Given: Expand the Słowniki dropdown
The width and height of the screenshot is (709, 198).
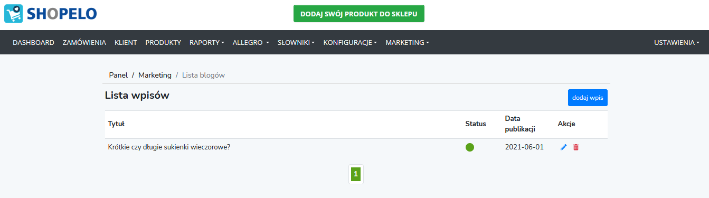Looking at the screenshot, I should pos(296,42).
